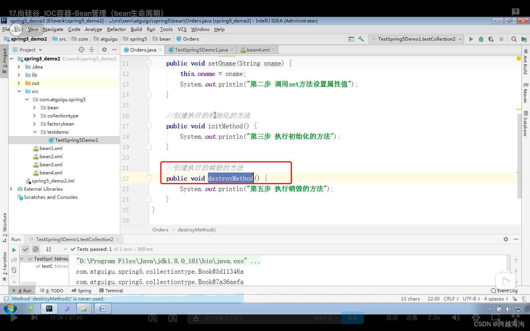Open the Spring tool window
The height and width of the screenshot is (331, 530).
pos(81,291)
